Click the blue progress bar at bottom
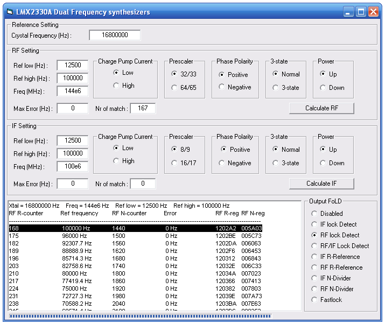385x324 pixels. (140, 316)
